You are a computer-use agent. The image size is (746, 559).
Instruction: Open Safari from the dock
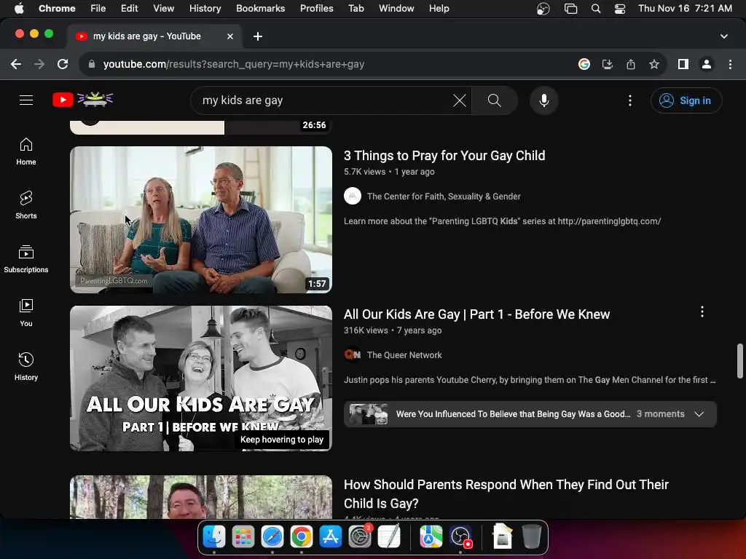(272, 537)
